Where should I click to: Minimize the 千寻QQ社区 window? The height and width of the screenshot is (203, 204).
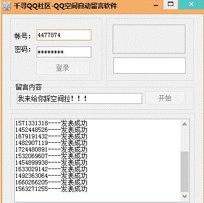156,5
